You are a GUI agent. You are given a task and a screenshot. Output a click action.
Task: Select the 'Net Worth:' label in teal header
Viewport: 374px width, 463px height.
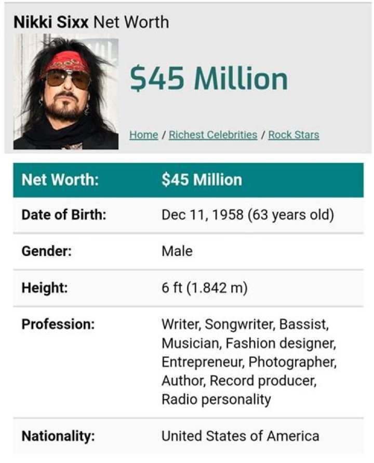click(x=60, y=180)
